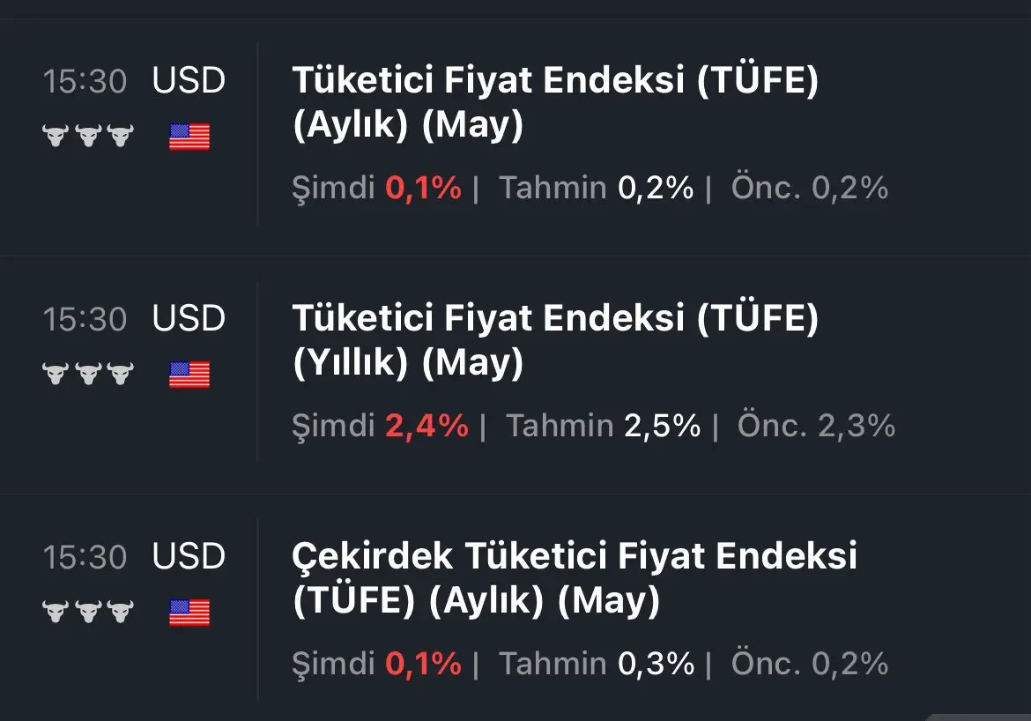
Task: Tap 15:30 time on the Çekirdek TÜFE row
Action: click(x=85, y=557)
